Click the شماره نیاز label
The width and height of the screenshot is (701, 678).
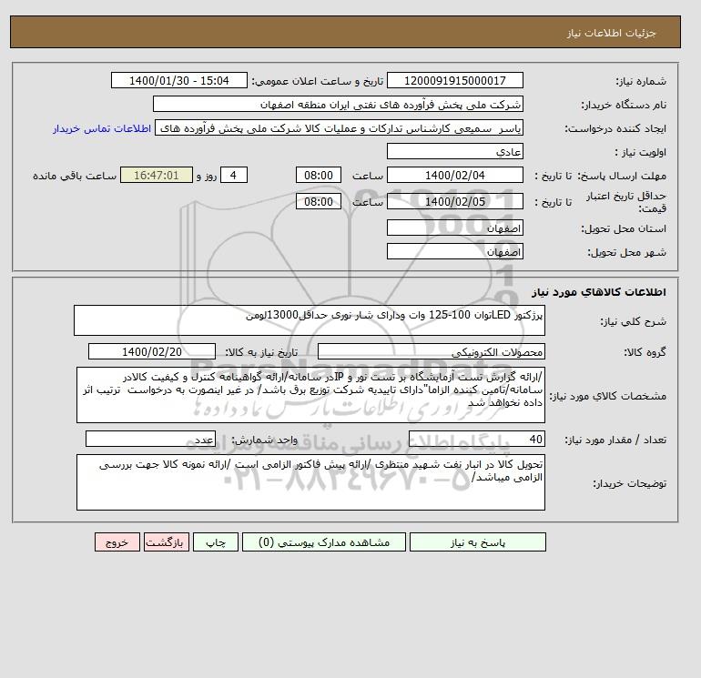641,81
